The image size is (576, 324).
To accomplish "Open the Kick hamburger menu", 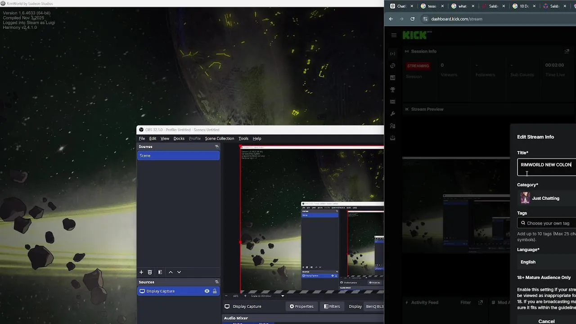I will (x=394, y=35).
